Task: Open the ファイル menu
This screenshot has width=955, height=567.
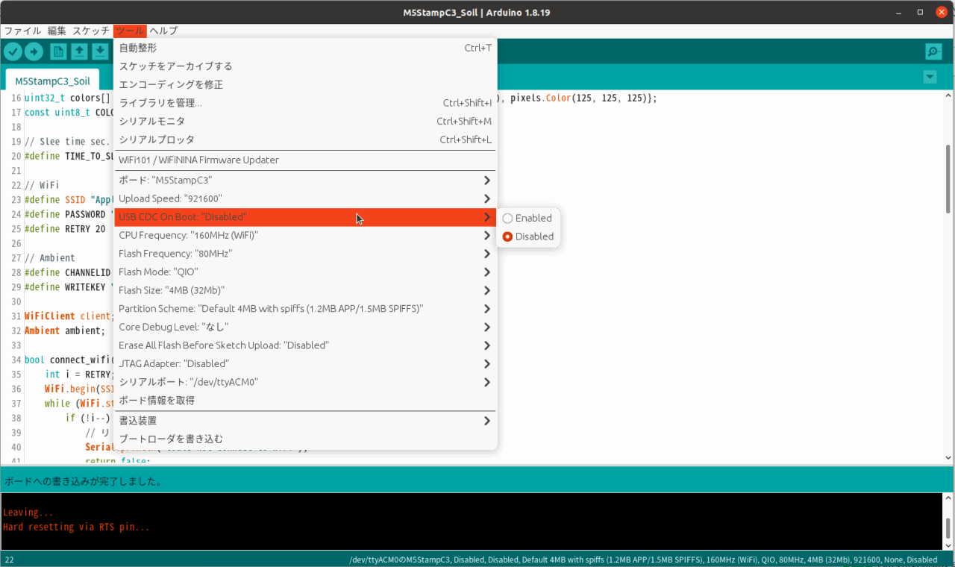Action: 22,31
